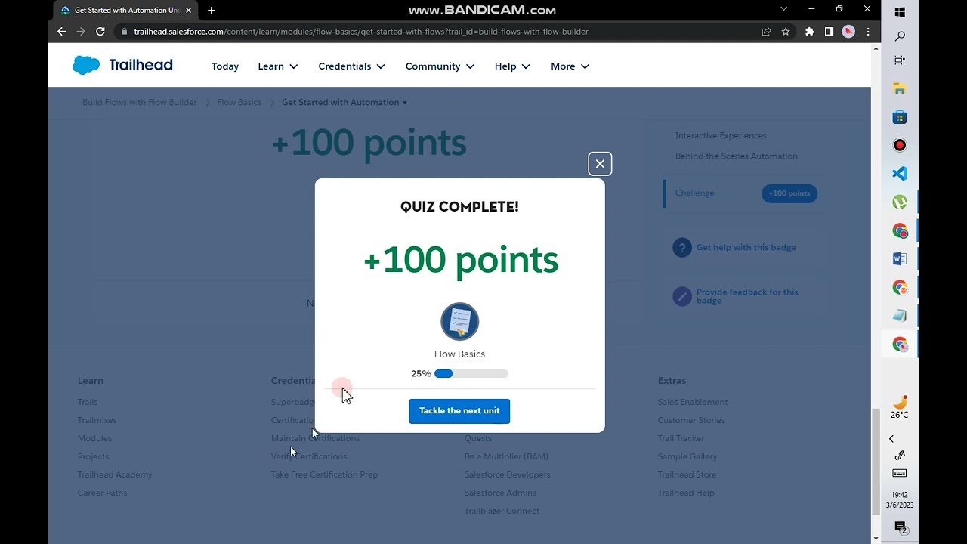Expand the Credentials dropdown menu
Viewport: 967px width, 544px height.
(351, 66)
